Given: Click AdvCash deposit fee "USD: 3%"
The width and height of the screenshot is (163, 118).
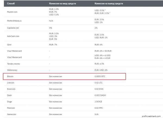Looking at the screenshot, I should click(x=53, y=36).
